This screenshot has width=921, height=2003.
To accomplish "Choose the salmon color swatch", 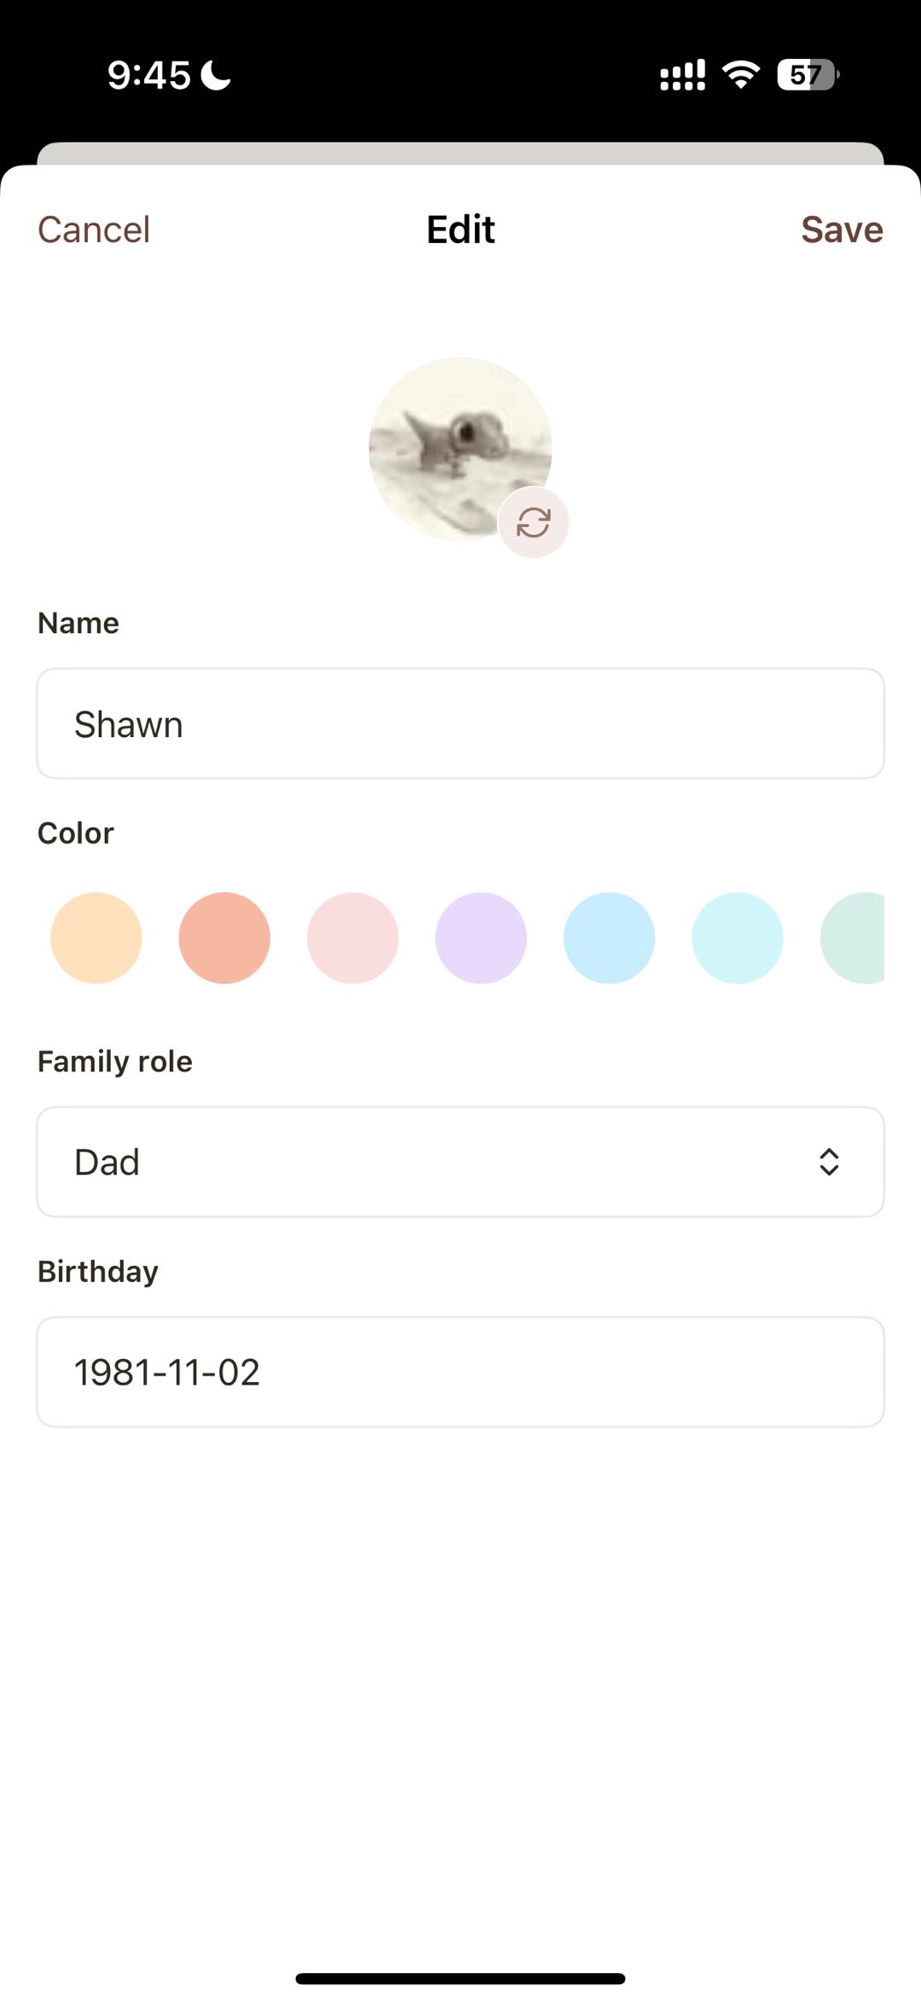I will coord(224,938).
